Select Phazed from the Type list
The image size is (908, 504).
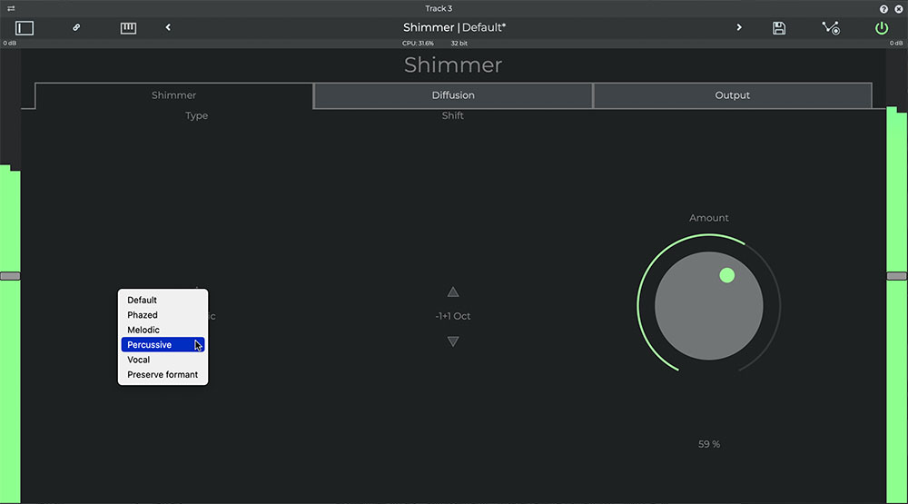143,315
